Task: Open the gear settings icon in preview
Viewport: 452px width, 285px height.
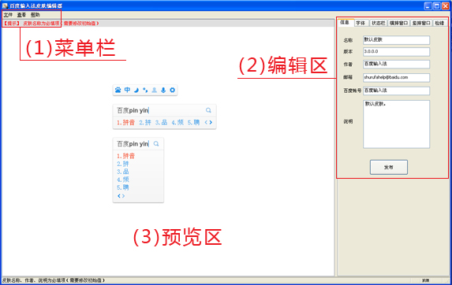Action: (x=173, y=90)
